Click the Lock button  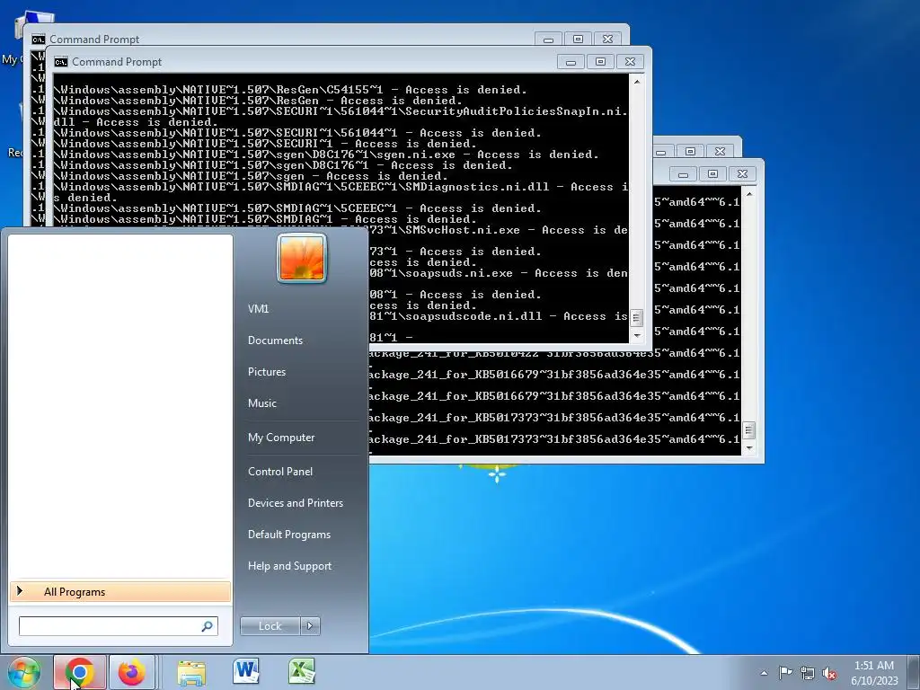pyautogui.click(x=270, y=626)
